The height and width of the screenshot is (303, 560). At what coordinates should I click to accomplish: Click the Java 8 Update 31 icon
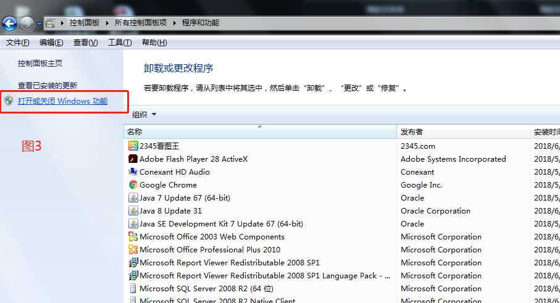(133, 210)
